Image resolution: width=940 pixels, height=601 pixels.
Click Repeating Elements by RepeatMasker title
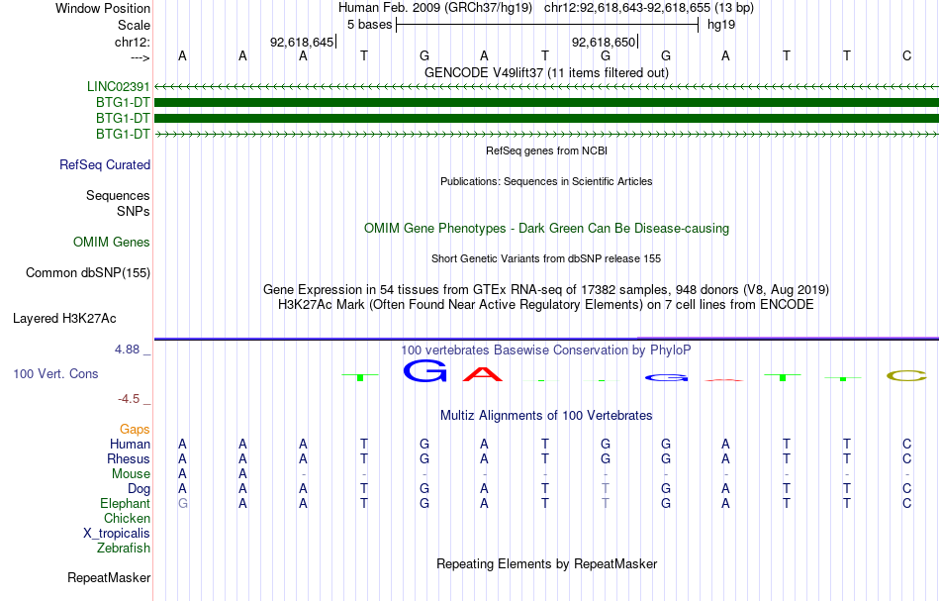(546, 564)
